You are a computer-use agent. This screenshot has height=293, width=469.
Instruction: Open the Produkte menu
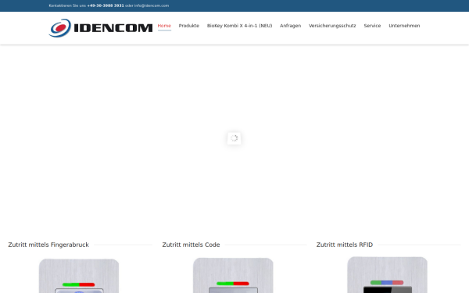[188, 26]
